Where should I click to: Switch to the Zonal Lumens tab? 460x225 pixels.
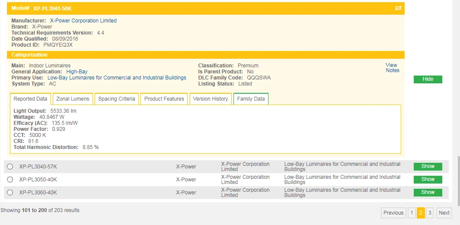coord(73,99)
